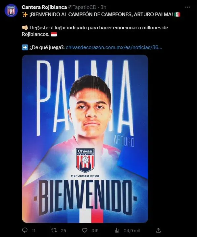The width and height of the screenshot is (197, 237).
Task: Click the Mexican flag emoji in the tweet
Action: pos(177,14)
